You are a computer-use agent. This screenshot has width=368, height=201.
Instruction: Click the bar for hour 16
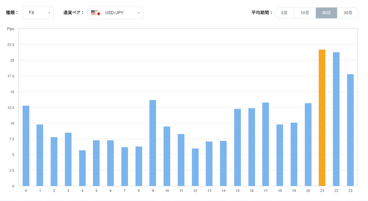252,147
